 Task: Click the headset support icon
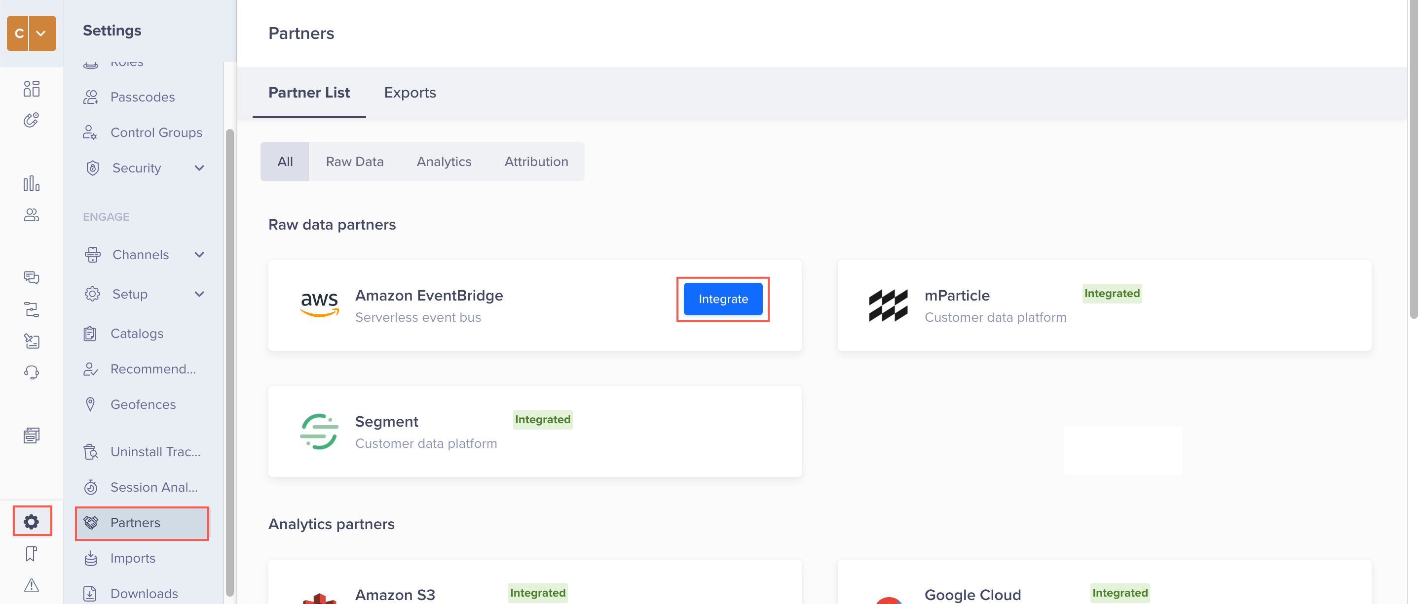coord(32,372)
